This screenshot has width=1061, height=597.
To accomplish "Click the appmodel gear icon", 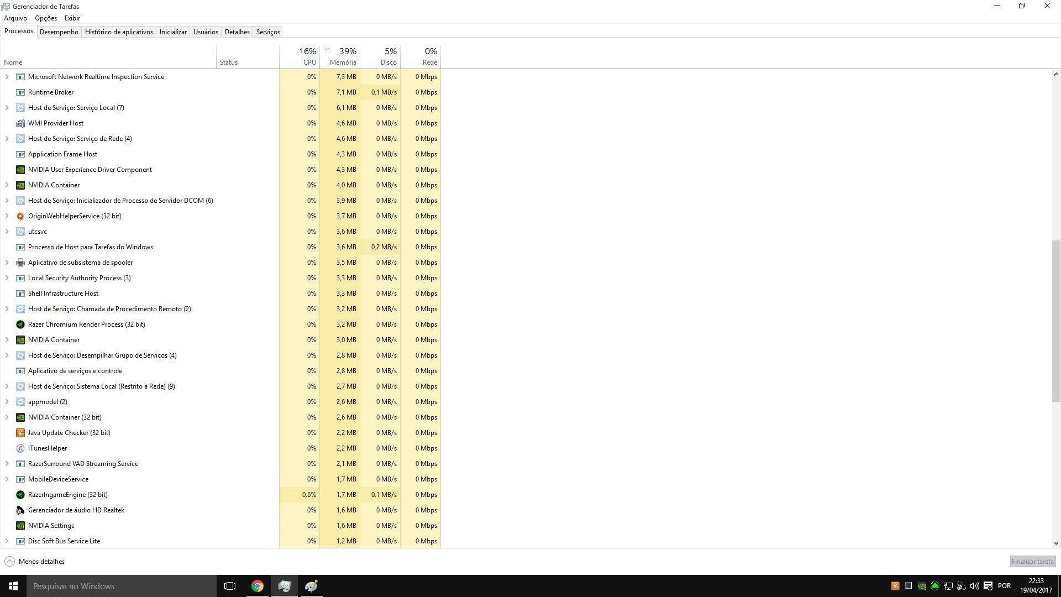I will pyautogui.click(x=20, y=402).
